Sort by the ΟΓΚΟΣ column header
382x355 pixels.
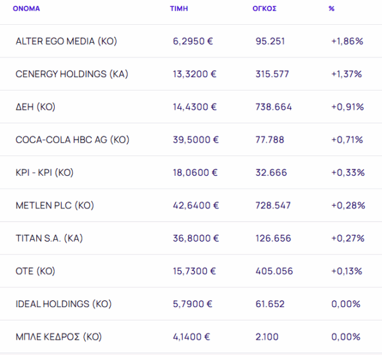[265, 9]
